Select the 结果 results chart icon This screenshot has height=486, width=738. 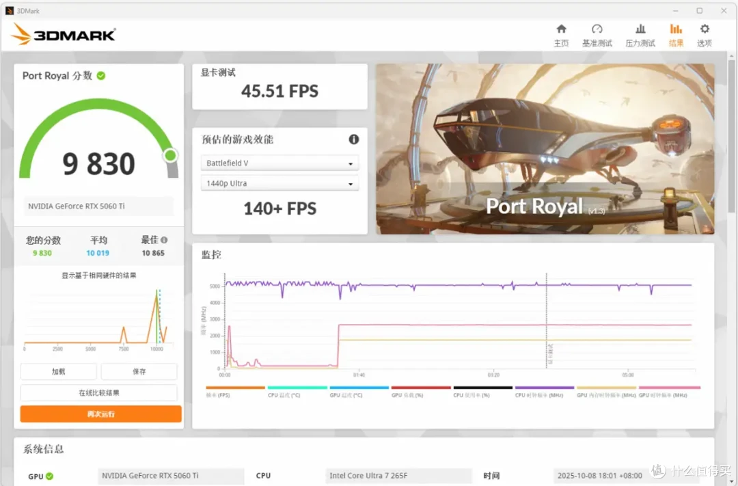pos(676,29)
